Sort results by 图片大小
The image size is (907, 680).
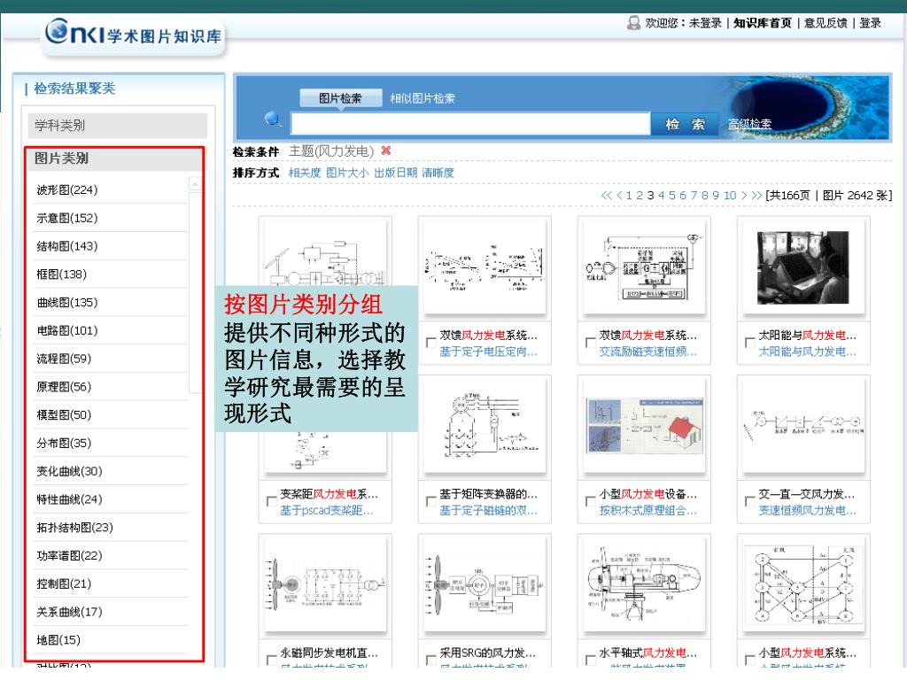point(347,173)
